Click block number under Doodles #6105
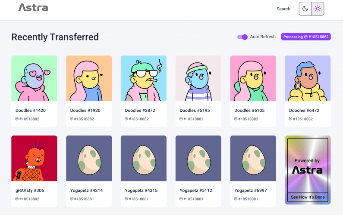Image resolution: width=343 pixels, height=215 pixels. pyautogui.click(x=248, y=119)
